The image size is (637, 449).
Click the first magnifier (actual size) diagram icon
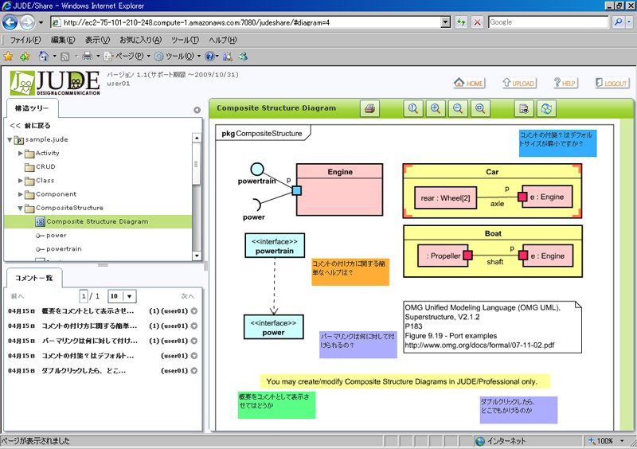tap(413, 108)
